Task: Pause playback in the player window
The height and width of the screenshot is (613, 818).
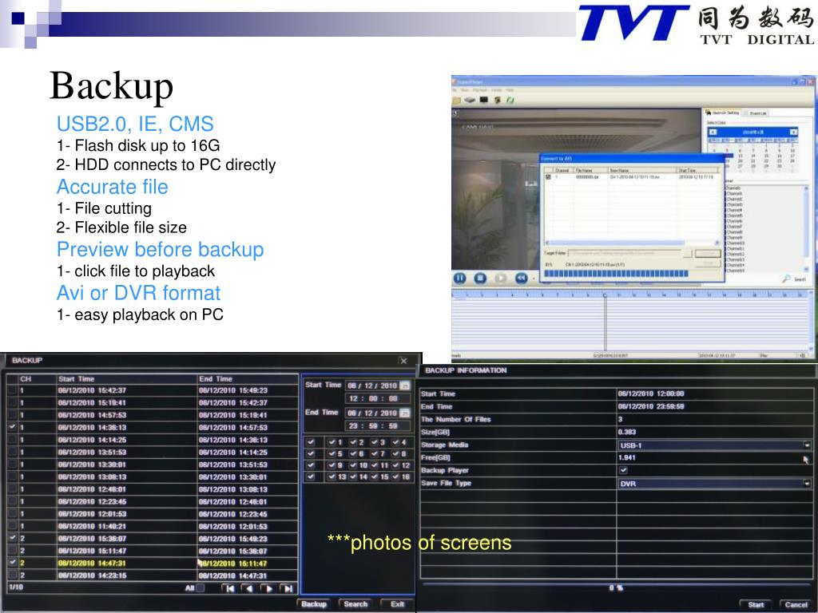Action: click(x=459, y=279)
